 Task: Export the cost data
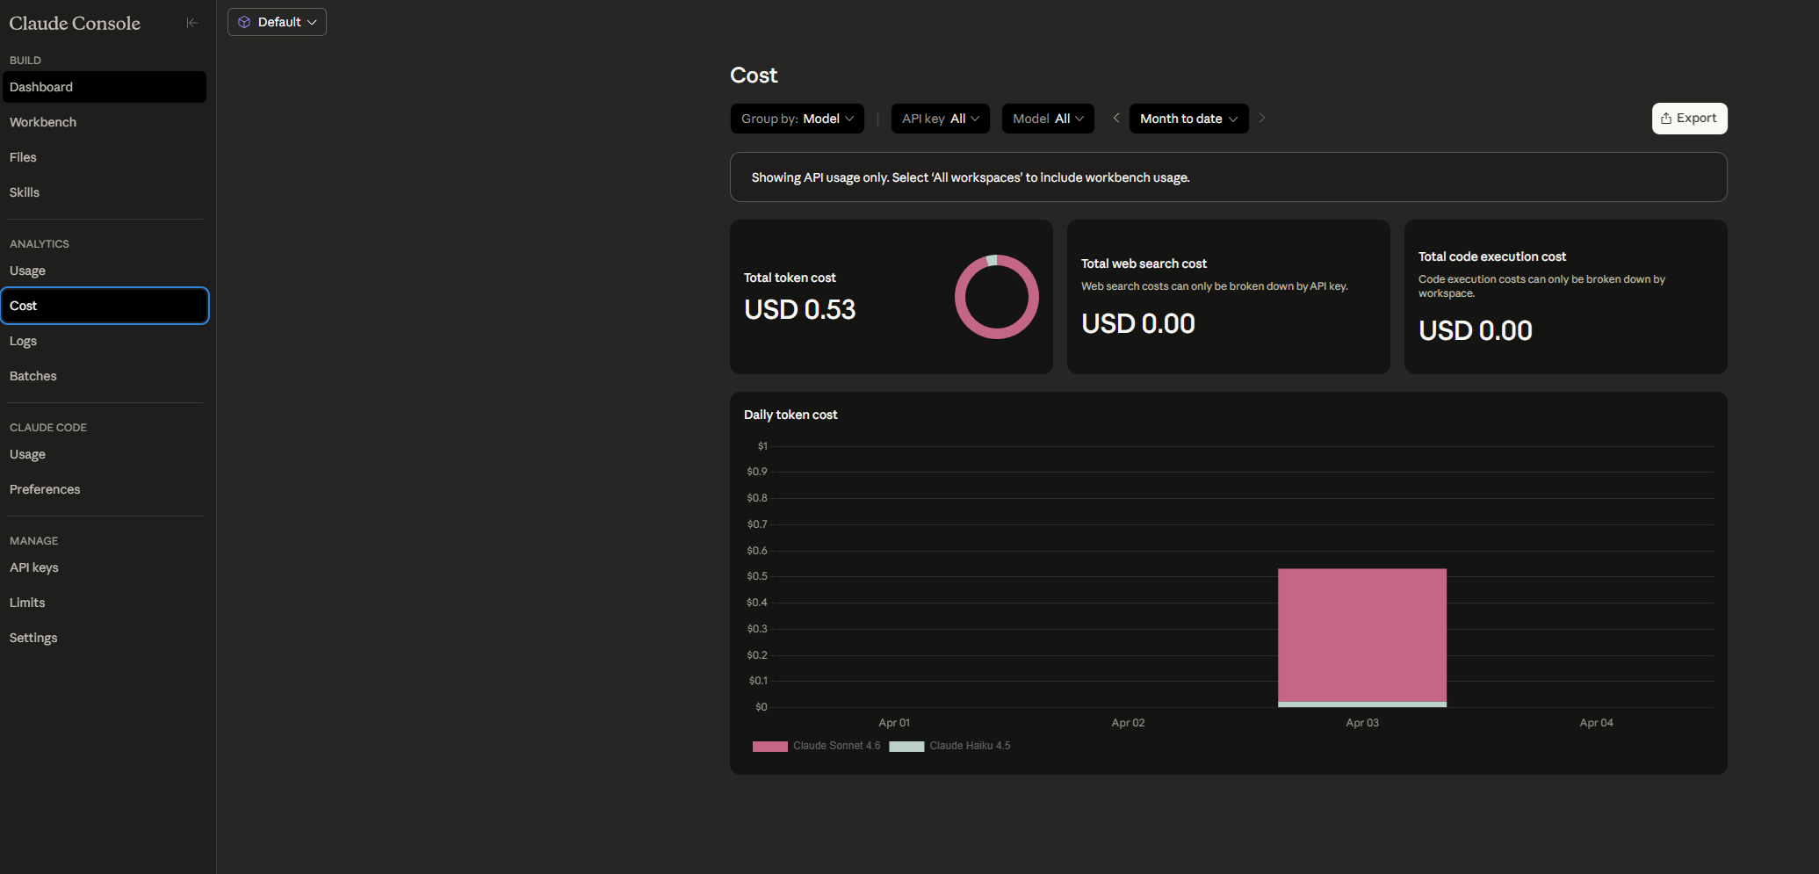[1688, 119]
